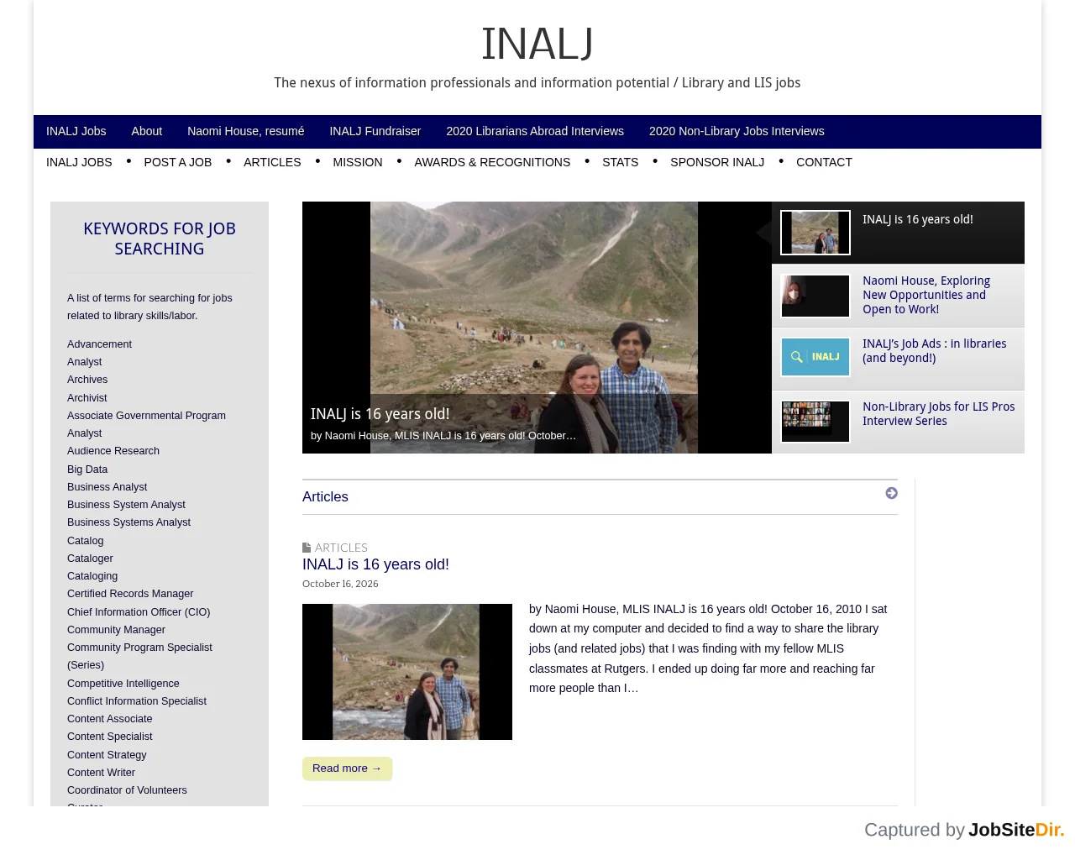Click the INALJ site title
Screen dimensions: 1075x855
coord(537,45)
